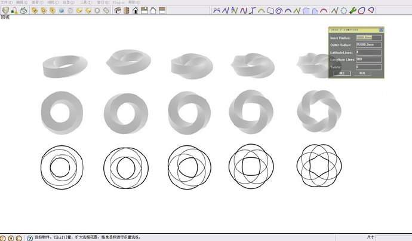Click the Longitude Lines input field
Screen dimensions: 412x241
tap(369, 59)
